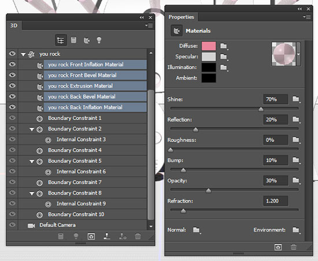Collapse Boundary Constraint 2 children
This screenshot has width=318, height=261.
[x=32, y=129]
